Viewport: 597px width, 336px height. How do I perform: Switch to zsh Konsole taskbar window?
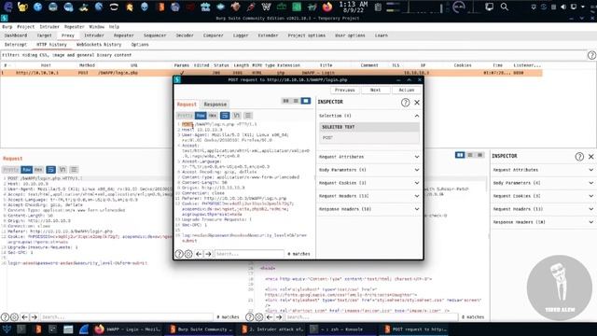point(341,329)
